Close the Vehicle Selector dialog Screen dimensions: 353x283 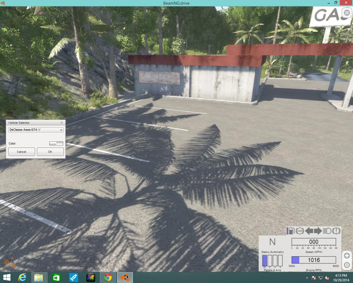(x=62, y=123)
